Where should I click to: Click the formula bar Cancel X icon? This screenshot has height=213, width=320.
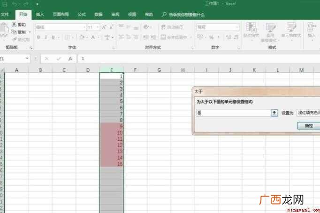coord(46,59)
